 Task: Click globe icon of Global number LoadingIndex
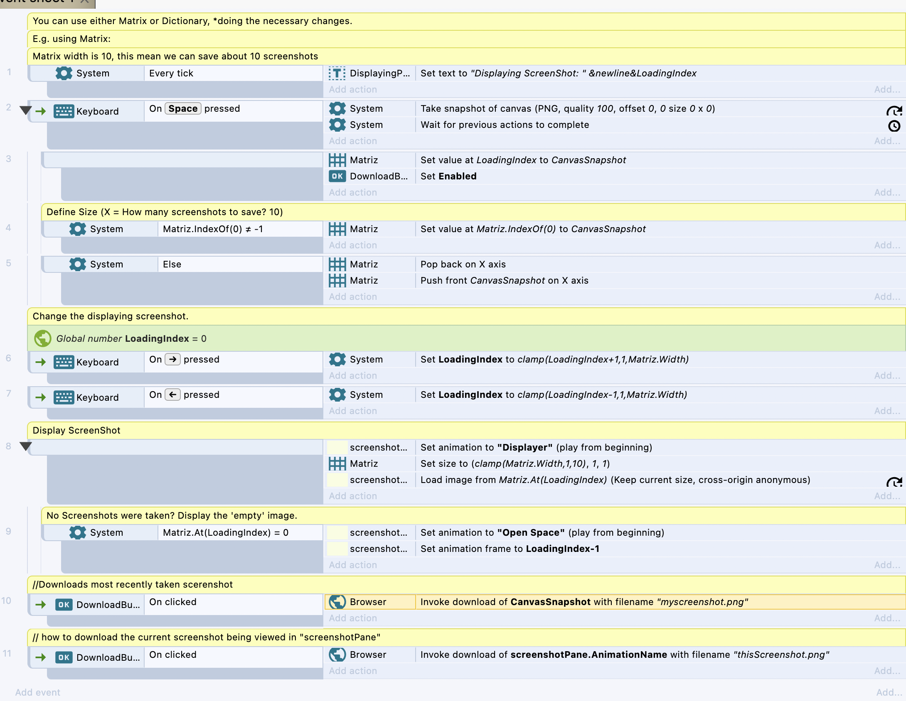(43, 338)
